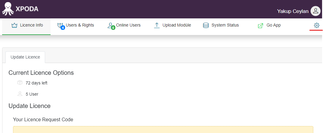The width and height of the screenshot is (323, 133).
Task: Click the 72 days left box icon
Action: (x=20, y=83)
